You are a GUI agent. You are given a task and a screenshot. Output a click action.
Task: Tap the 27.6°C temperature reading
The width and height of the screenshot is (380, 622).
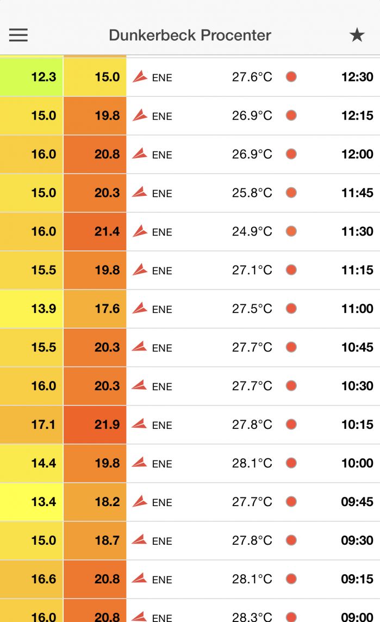[252, 77]
